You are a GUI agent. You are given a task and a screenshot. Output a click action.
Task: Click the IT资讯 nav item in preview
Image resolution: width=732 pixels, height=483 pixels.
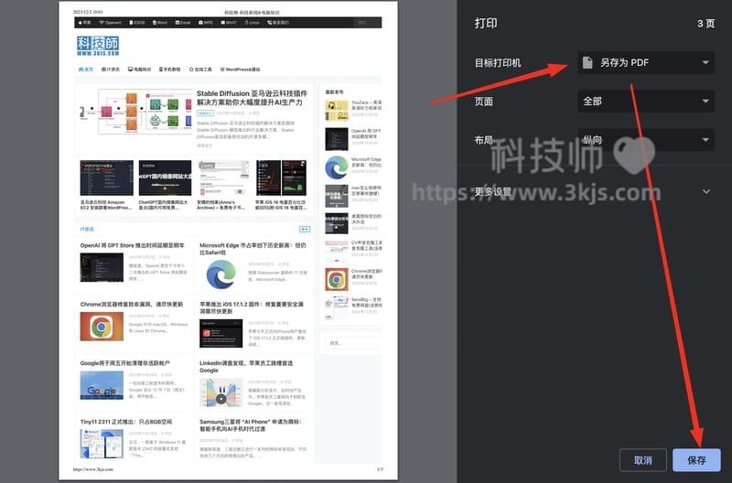(111, 70)
